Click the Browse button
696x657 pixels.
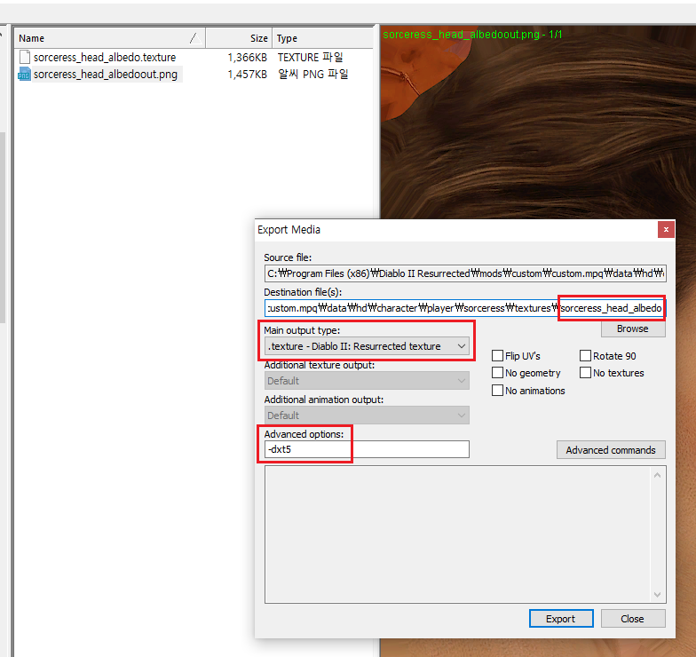point(633,328)
